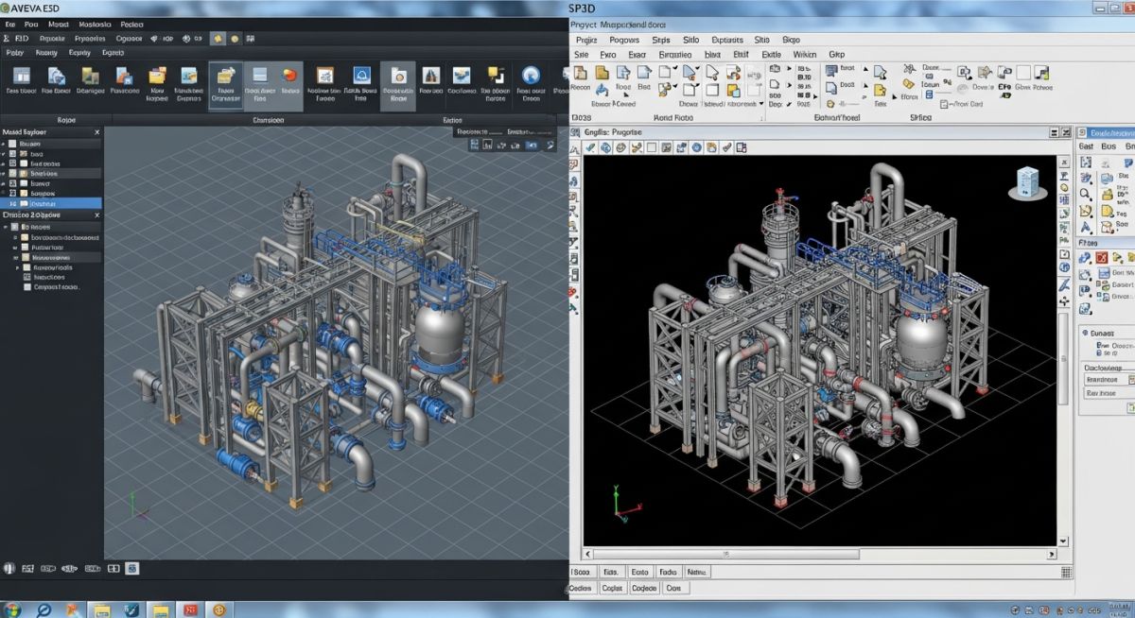Expand the first row in AVEVA explorer tree
The image size is (1135, 618).
[3, 144]
